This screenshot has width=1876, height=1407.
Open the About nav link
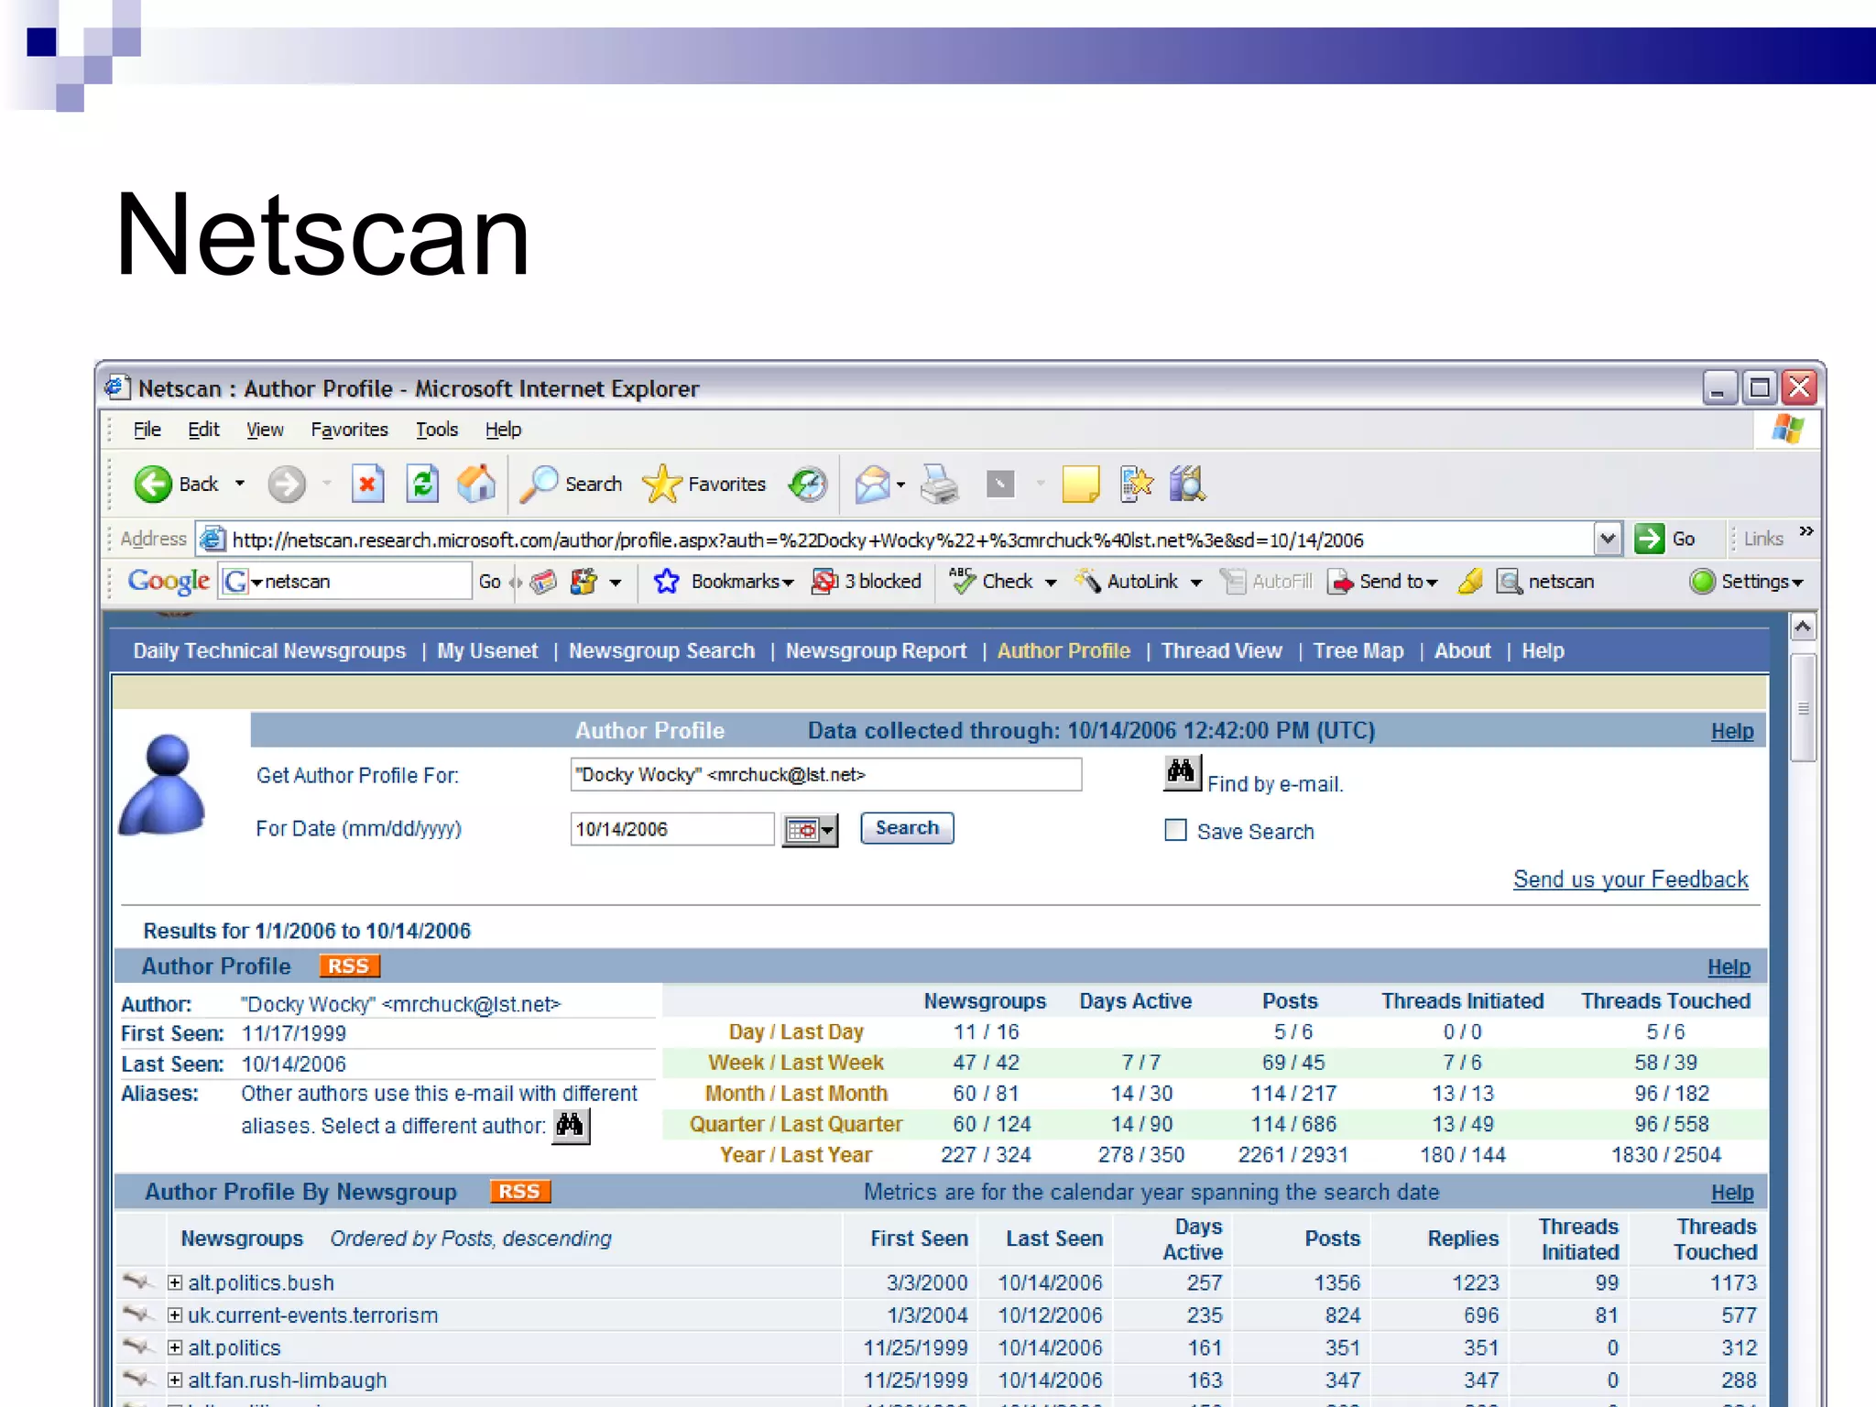coord(1462,650)
